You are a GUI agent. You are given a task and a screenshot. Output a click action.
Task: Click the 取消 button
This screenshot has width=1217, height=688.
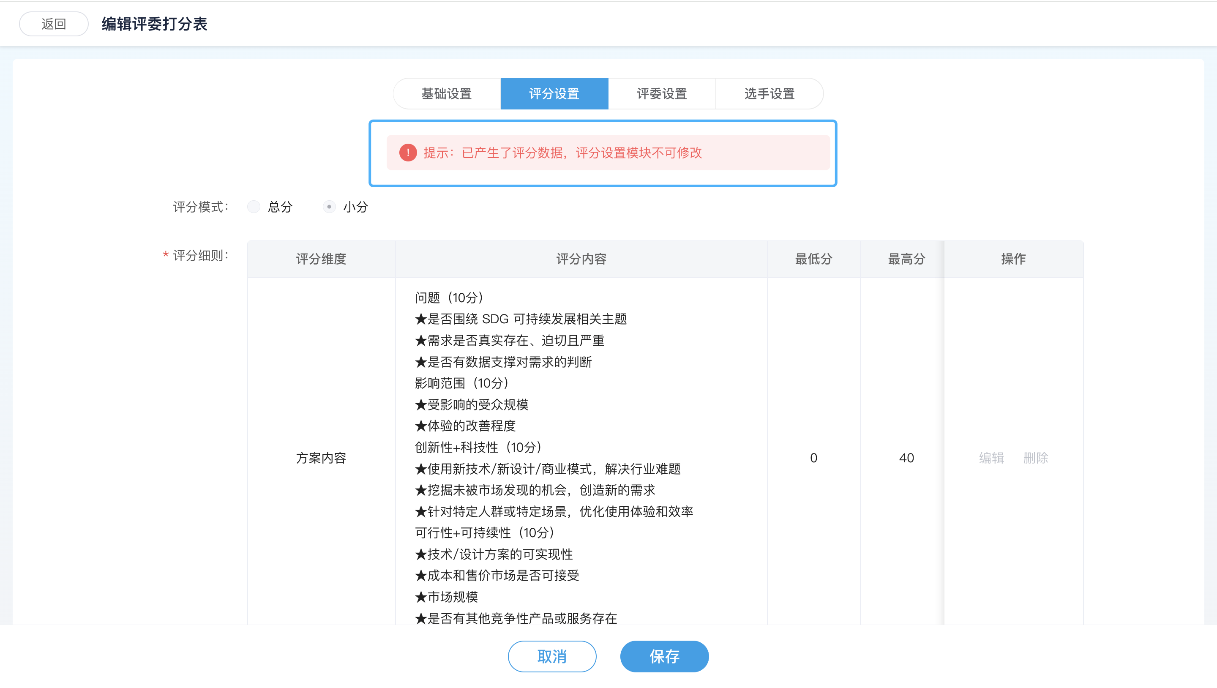coord(552,656)
